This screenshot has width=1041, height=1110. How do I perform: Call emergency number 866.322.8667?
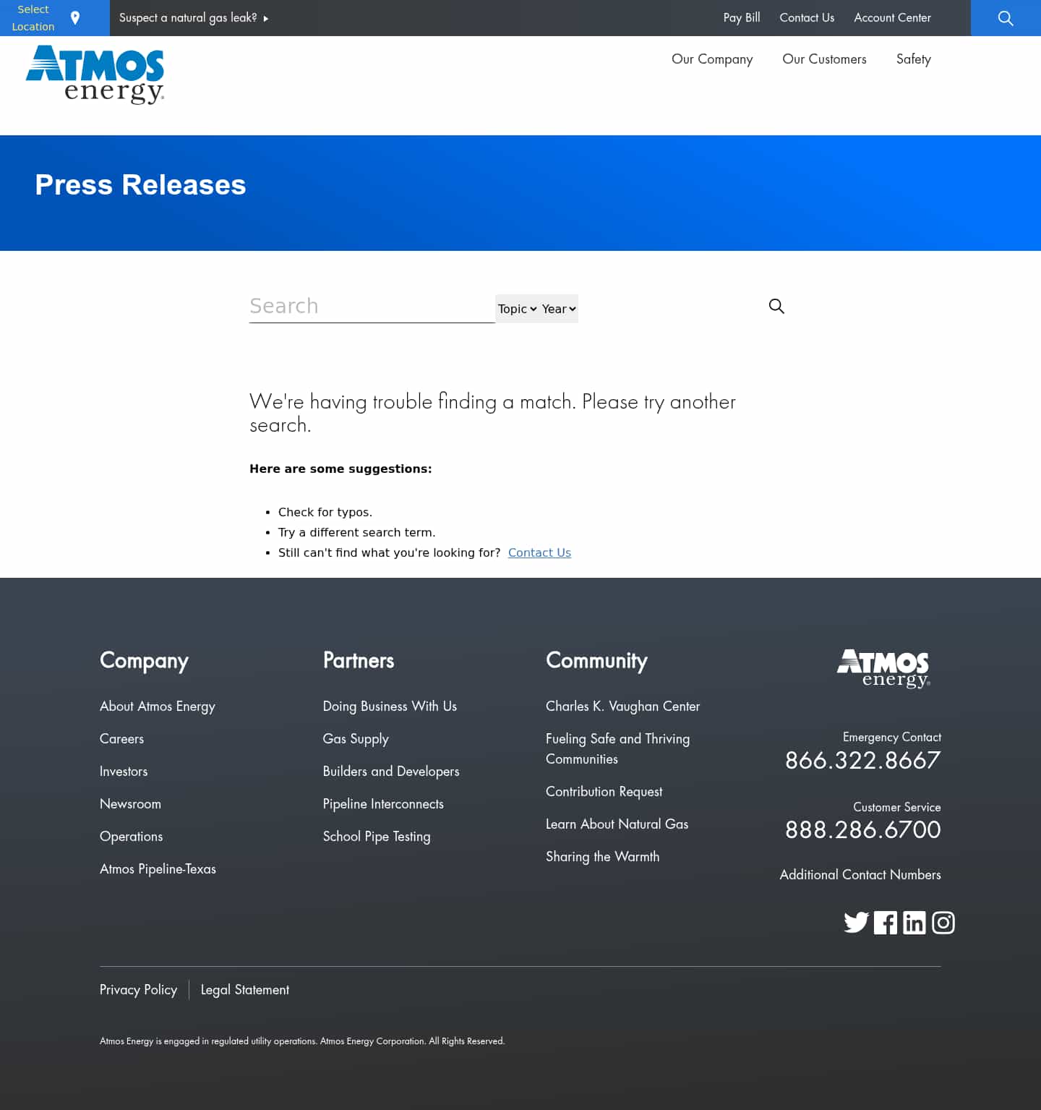coord(863,760)
